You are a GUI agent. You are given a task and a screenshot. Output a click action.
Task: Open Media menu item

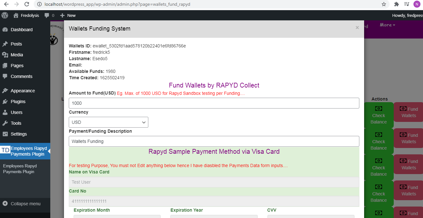click(x=25, y=55)
